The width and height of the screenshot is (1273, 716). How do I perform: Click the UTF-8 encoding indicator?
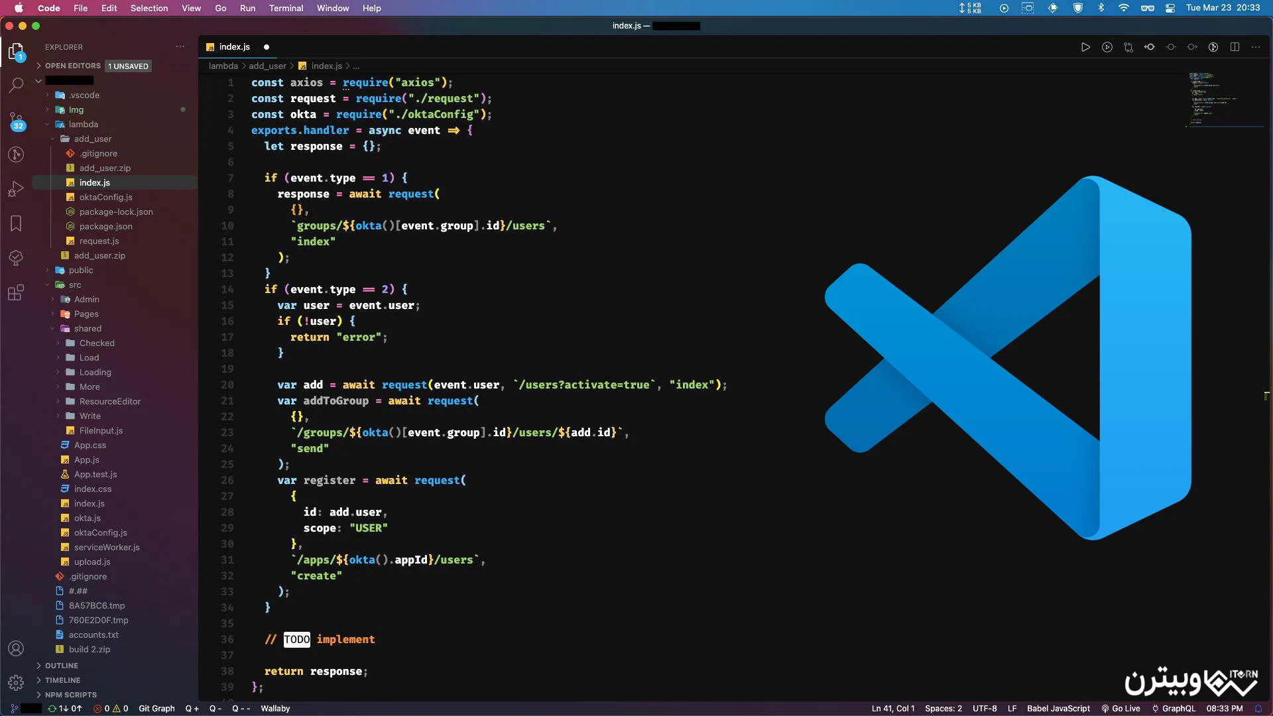point(985,708)
